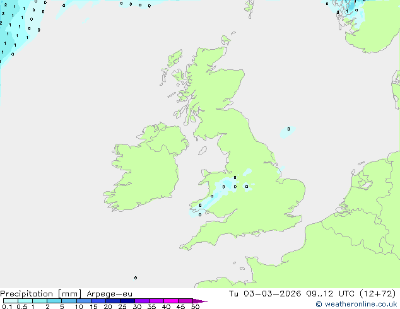Click the Shetland Islands at the top edge
The image size is (400, 309).
point(250,8)
